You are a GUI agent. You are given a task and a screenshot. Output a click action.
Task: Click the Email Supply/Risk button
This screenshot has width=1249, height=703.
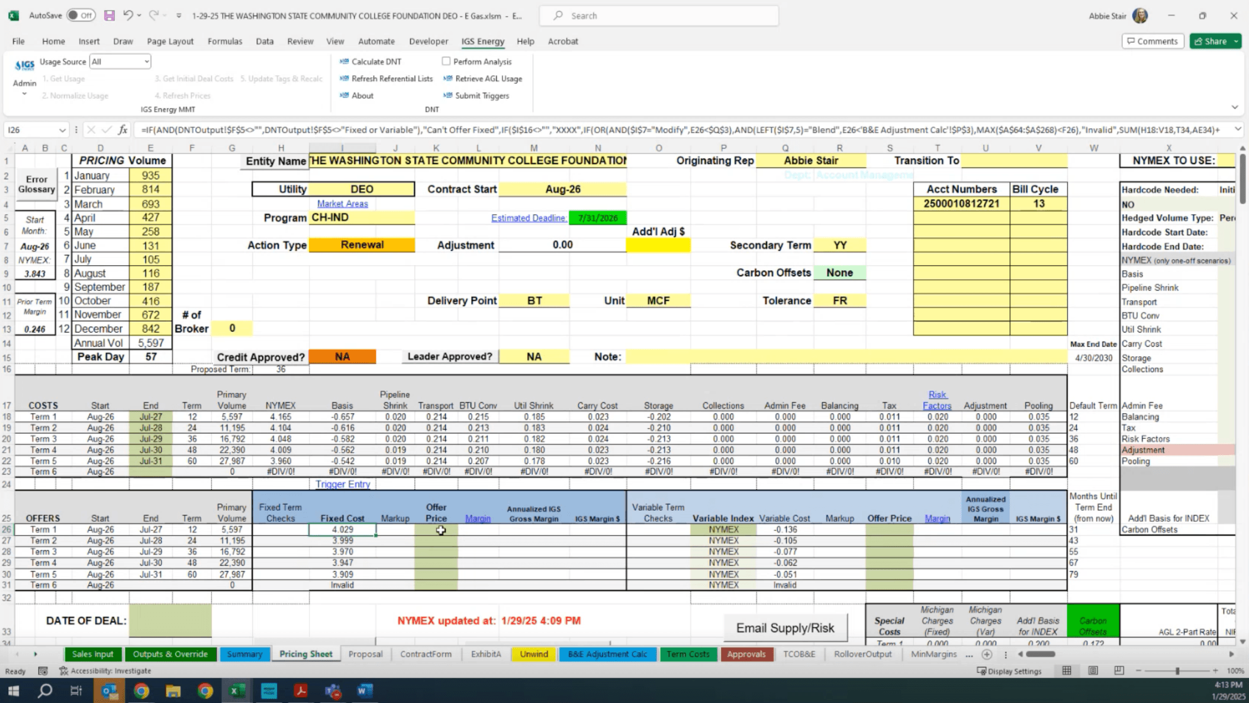click(x=785, y=628)
